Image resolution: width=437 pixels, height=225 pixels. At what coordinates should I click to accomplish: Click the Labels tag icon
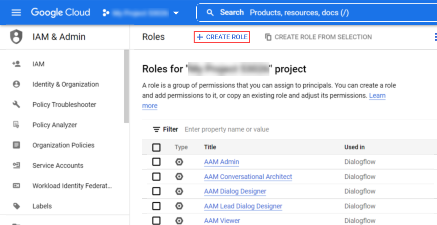[16, 206]
